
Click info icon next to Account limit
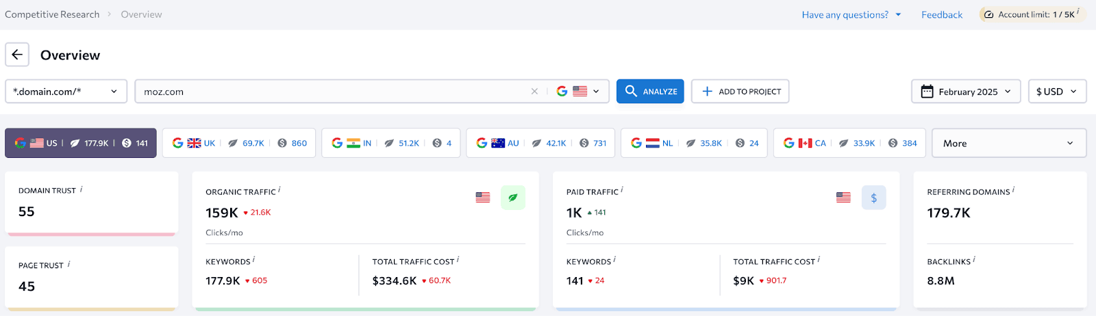1078,12
